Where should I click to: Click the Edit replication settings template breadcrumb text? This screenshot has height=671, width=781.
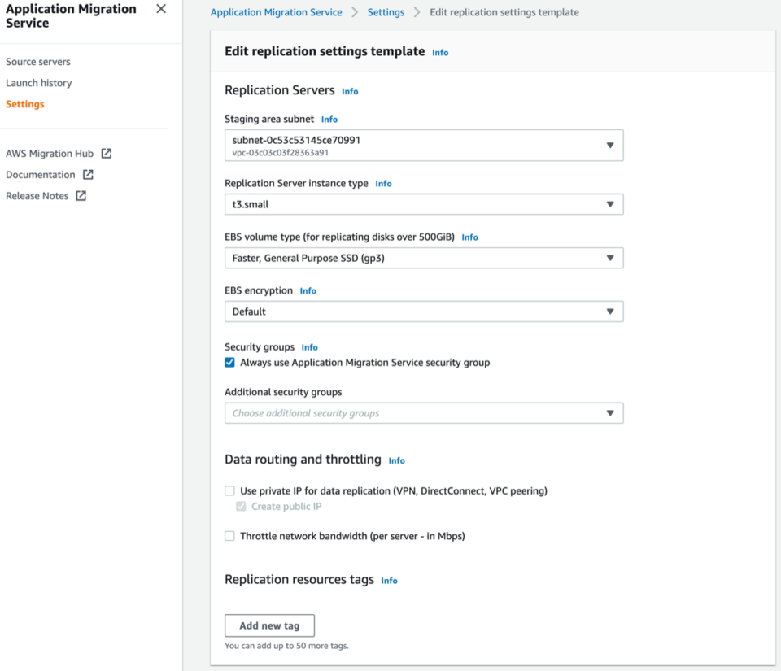click(504, 12)
